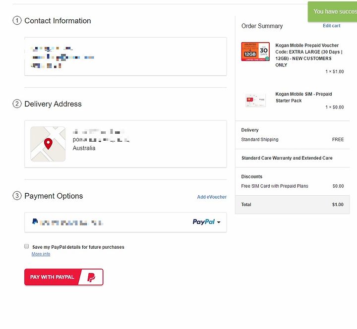This screenshot has height=329, width=357.
Task: Click the green success notification banner
Action: 332,11
